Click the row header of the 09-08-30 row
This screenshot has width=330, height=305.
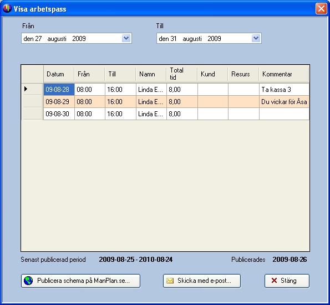32,114
